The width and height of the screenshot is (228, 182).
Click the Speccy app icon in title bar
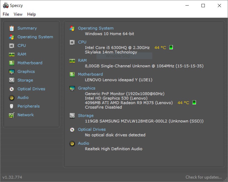(6, 6)
